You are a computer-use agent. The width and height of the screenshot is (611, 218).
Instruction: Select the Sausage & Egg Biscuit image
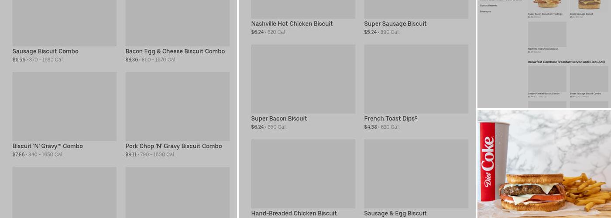pyautogui.click(x=416, y=174)
